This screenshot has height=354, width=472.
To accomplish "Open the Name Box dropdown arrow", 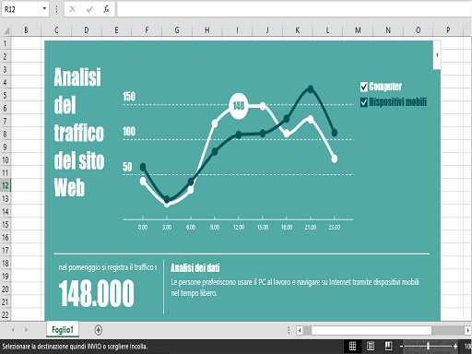I will pyautogui.click(x=44, y=8).
